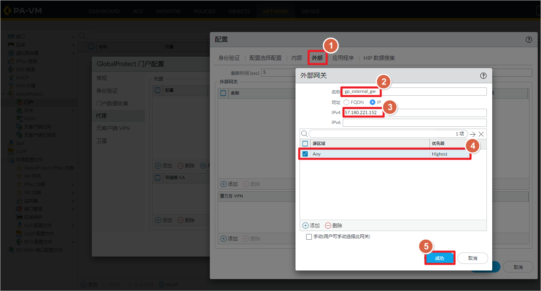
Task: Click 添加 under the 第三方 VPN list
Action: pos(229,239)
